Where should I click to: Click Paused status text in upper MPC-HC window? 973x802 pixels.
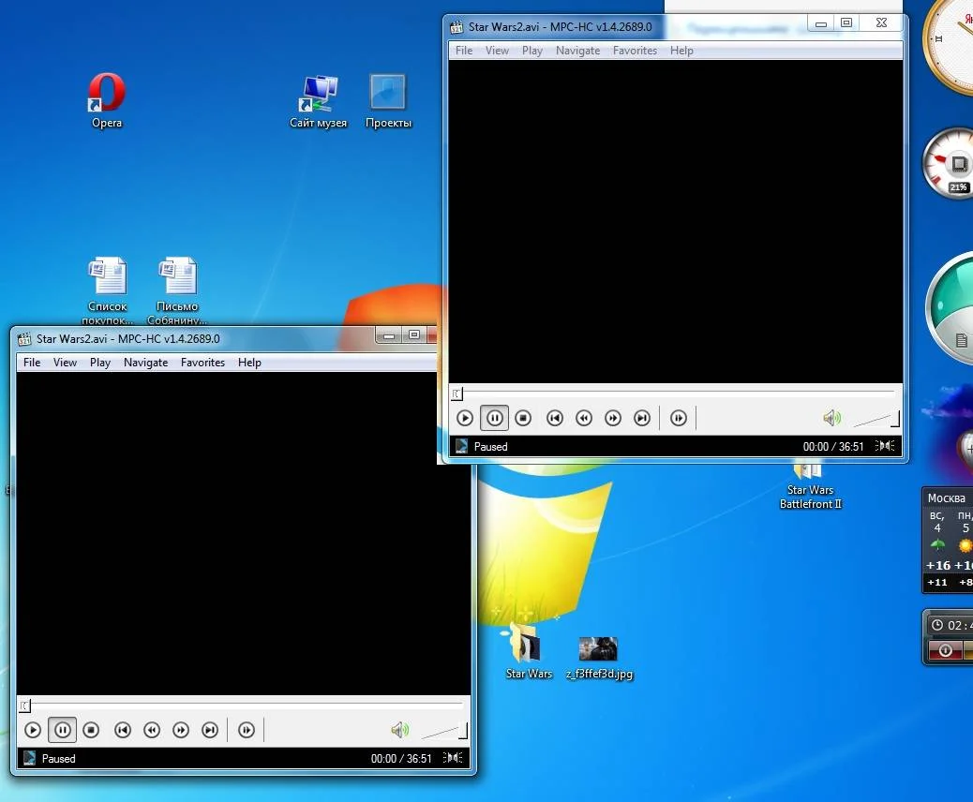(x=490, y=447)
